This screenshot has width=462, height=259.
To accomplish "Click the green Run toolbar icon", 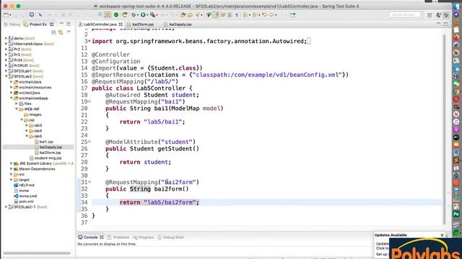I will [143, 14].
